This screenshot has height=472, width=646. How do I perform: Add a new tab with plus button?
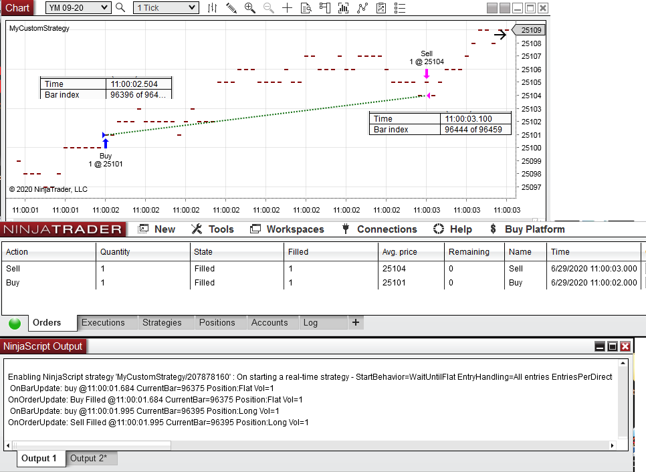click(x=356, y=322)
